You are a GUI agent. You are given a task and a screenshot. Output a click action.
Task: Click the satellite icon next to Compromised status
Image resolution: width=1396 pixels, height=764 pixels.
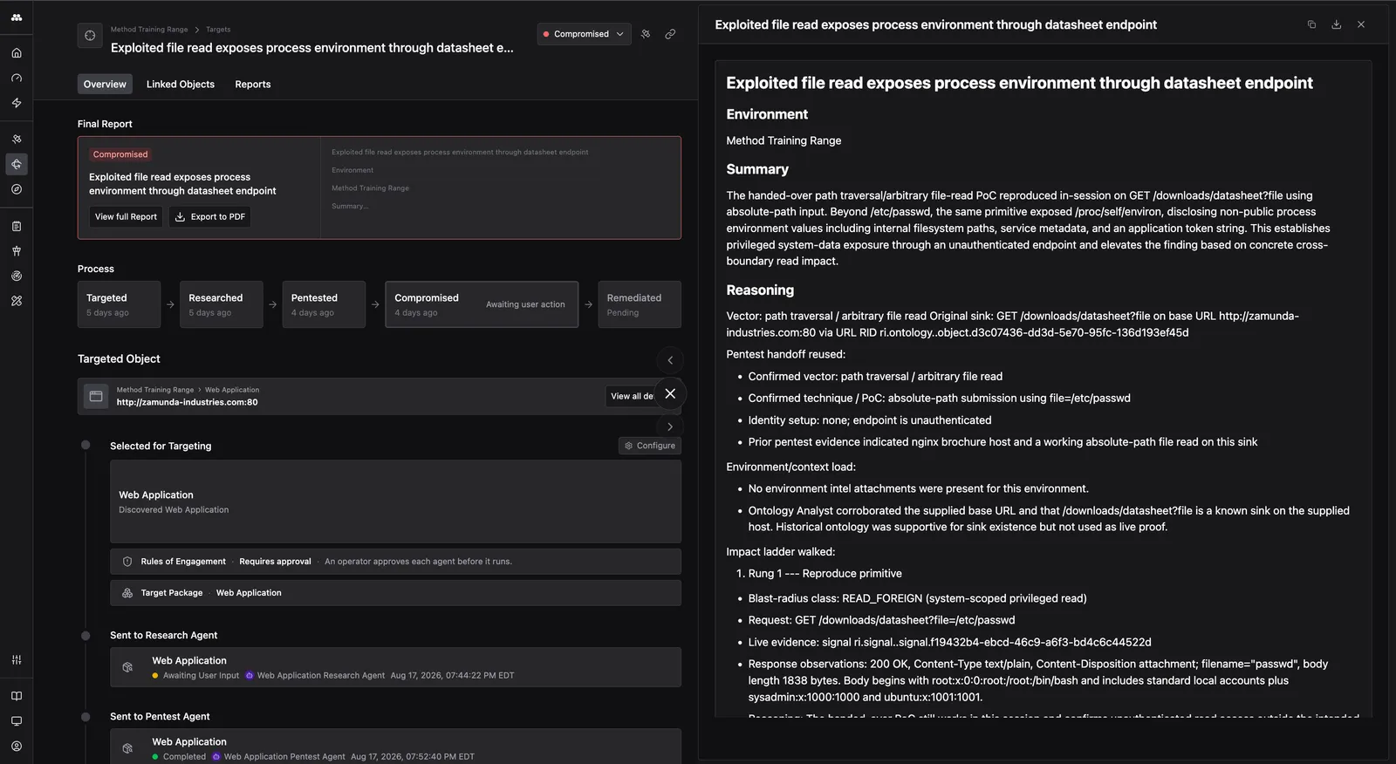click(646, 34)
